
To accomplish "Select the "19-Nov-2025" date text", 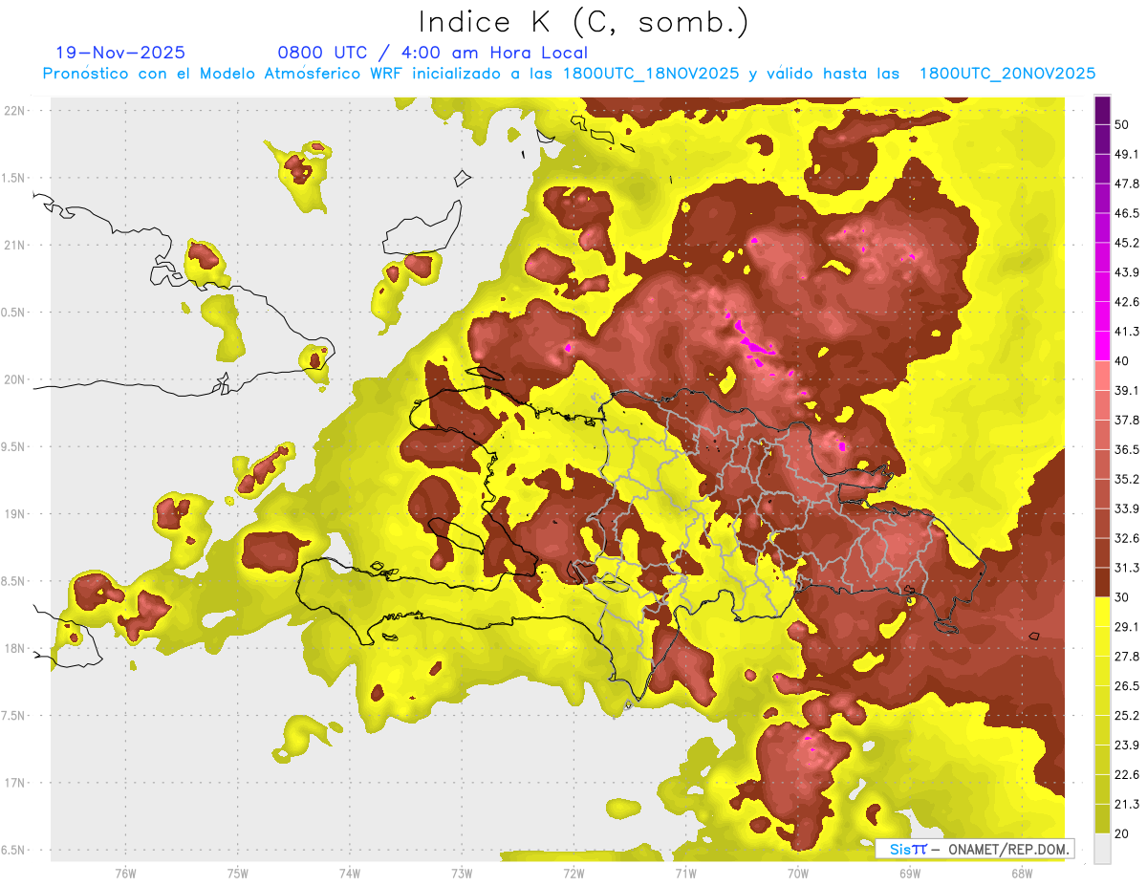I will click(x=120, y=53).
